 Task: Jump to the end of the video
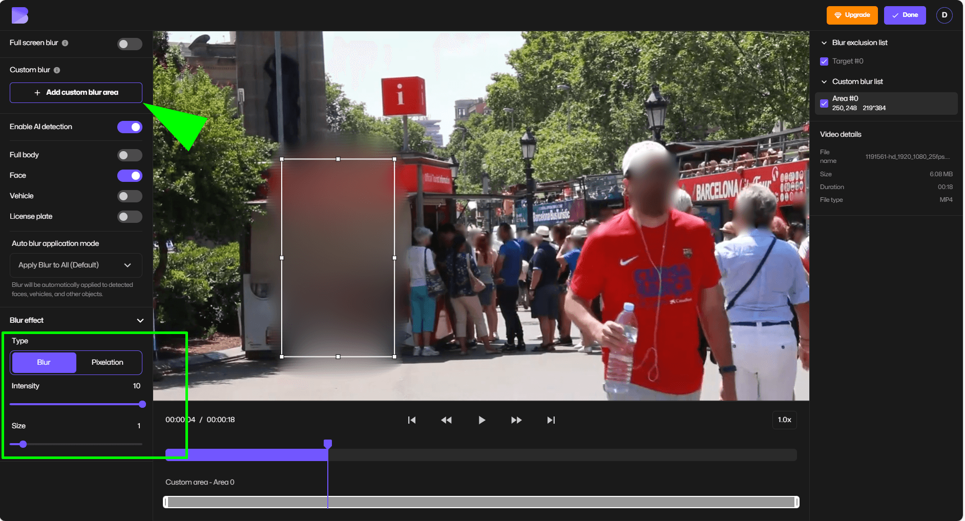pos(551,420)
